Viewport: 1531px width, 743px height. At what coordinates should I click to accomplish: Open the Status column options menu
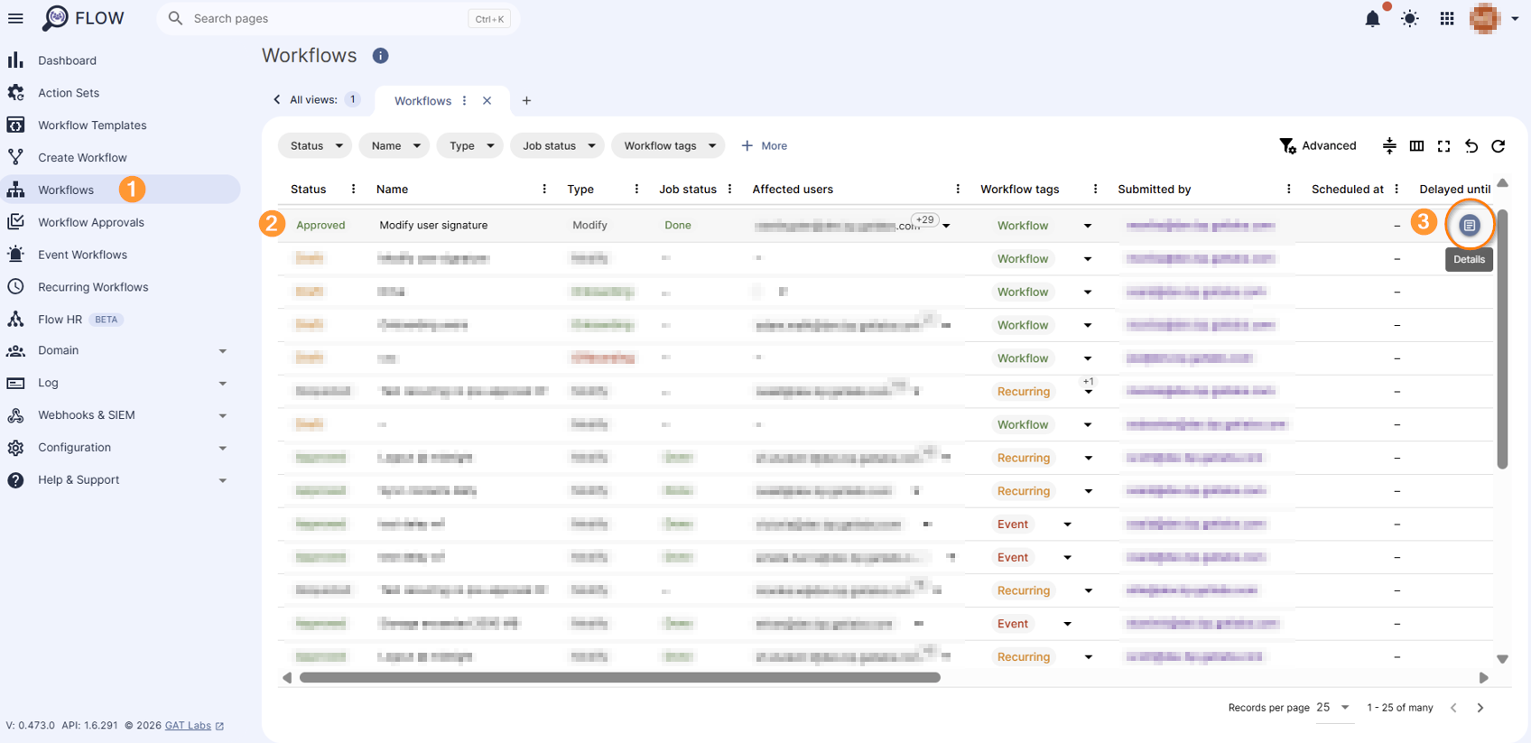tap(353, 189)
